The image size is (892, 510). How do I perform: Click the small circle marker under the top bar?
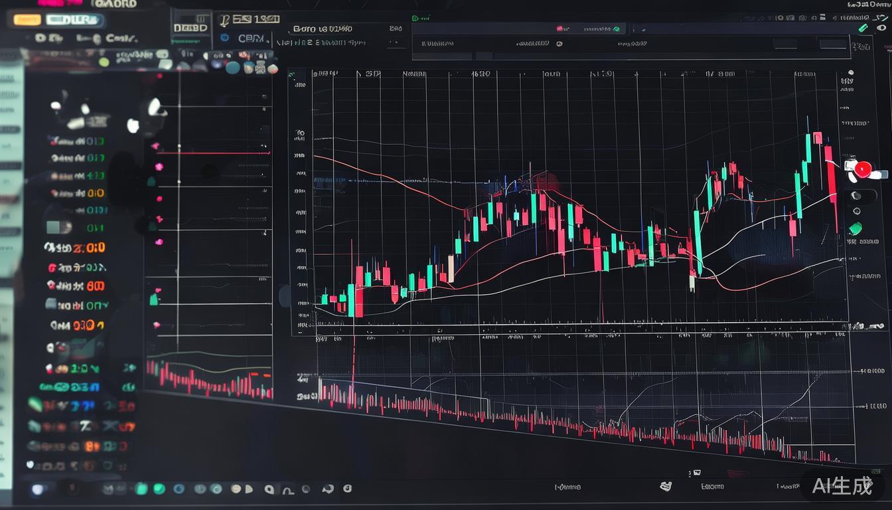[559, 44]
